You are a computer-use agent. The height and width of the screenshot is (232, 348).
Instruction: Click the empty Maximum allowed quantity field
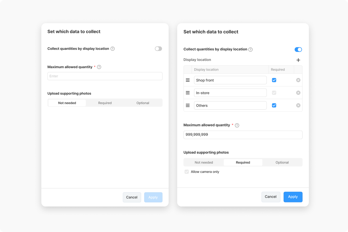105,76
